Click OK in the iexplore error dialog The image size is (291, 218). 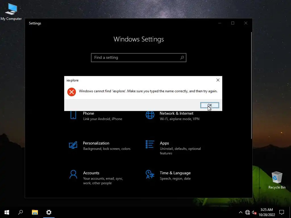click(209, 105)
